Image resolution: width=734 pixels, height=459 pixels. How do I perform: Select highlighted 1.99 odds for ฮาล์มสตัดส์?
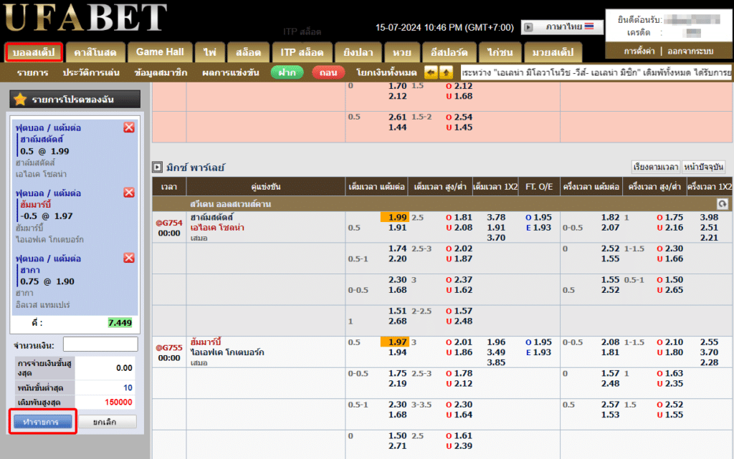coord(395,218)
